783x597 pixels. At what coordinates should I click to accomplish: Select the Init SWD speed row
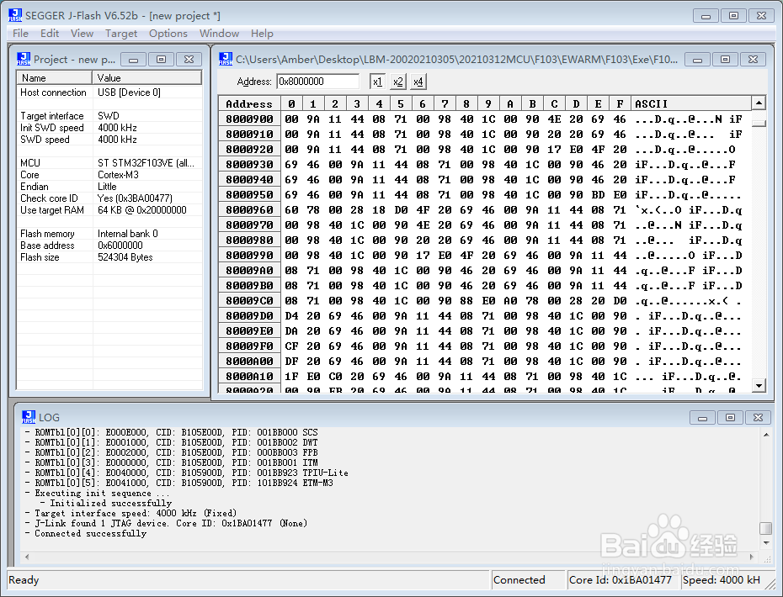click(x=109, y=128)
